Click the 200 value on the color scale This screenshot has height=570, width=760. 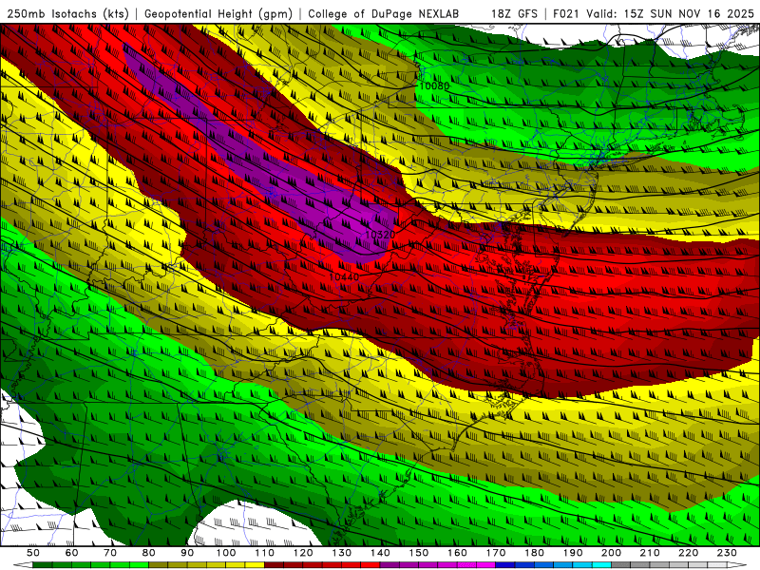611,553
